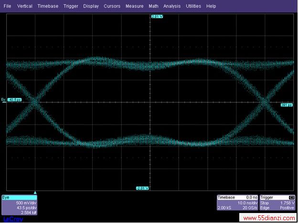This screenshot has height=224, width=298.
Task: Click the LeCroy logo link
Action: [13, 219]
